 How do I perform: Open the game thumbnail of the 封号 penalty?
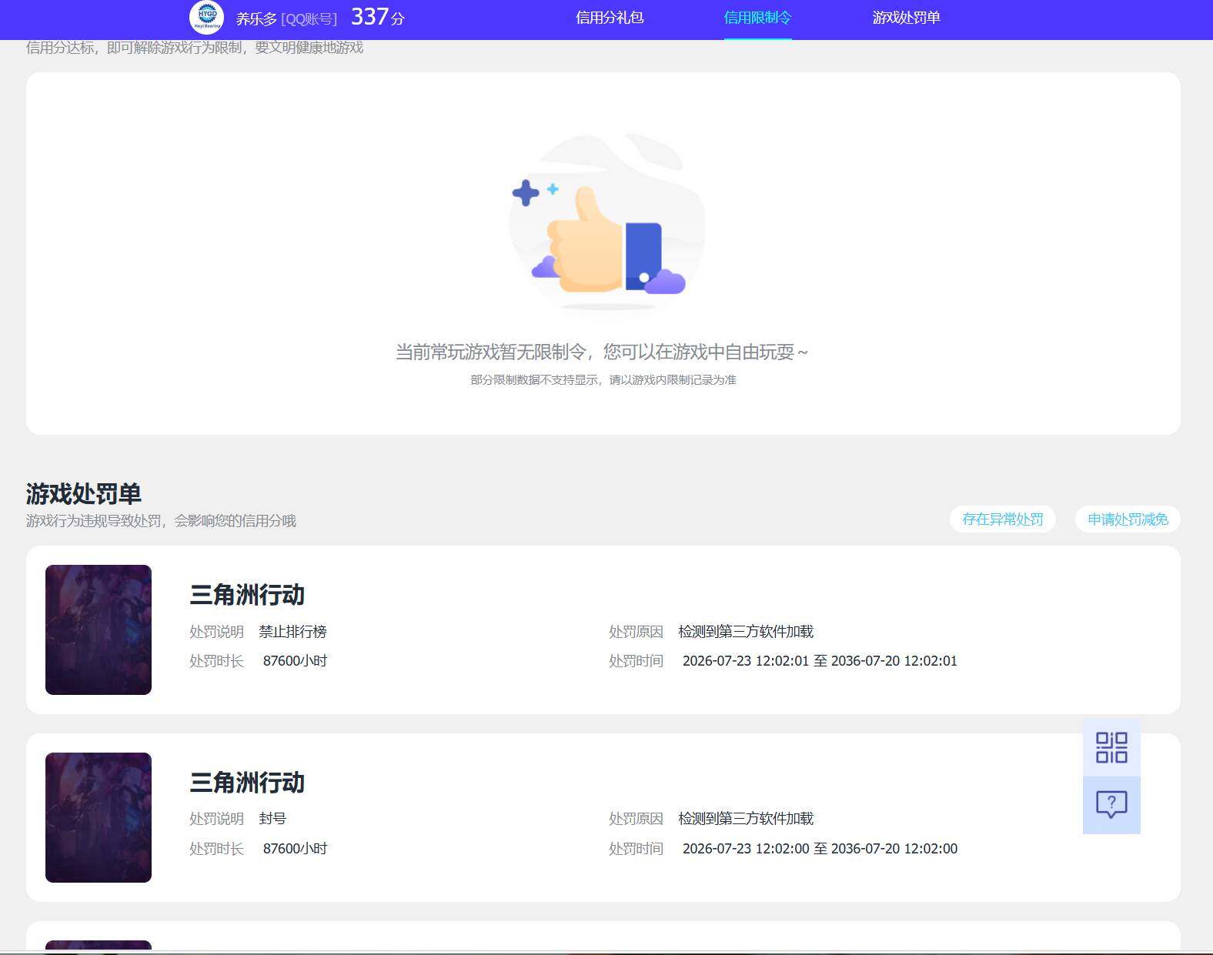click(99, 817)
